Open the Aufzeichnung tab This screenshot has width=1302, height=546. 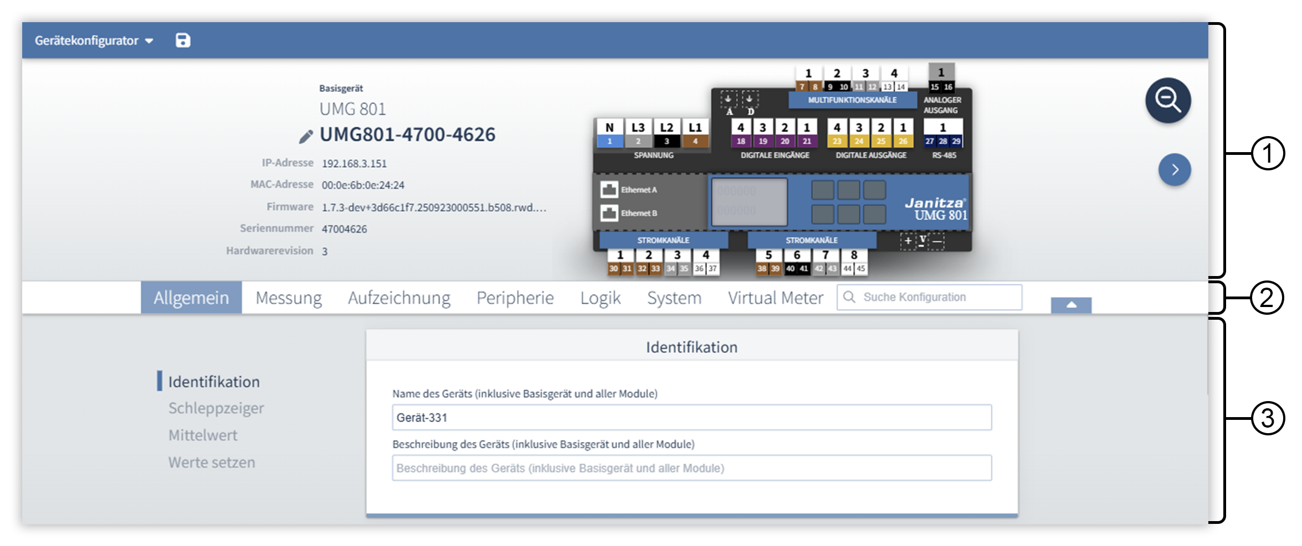coord(399,298)
